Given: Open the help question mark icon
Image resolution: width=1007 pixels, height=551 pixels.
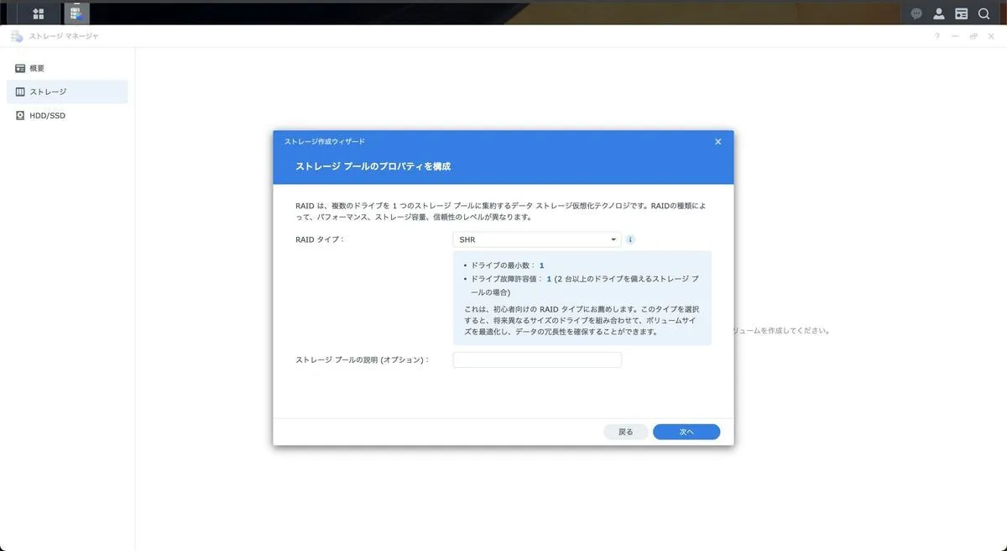Looking at the screenshot, I should [937, 37].
